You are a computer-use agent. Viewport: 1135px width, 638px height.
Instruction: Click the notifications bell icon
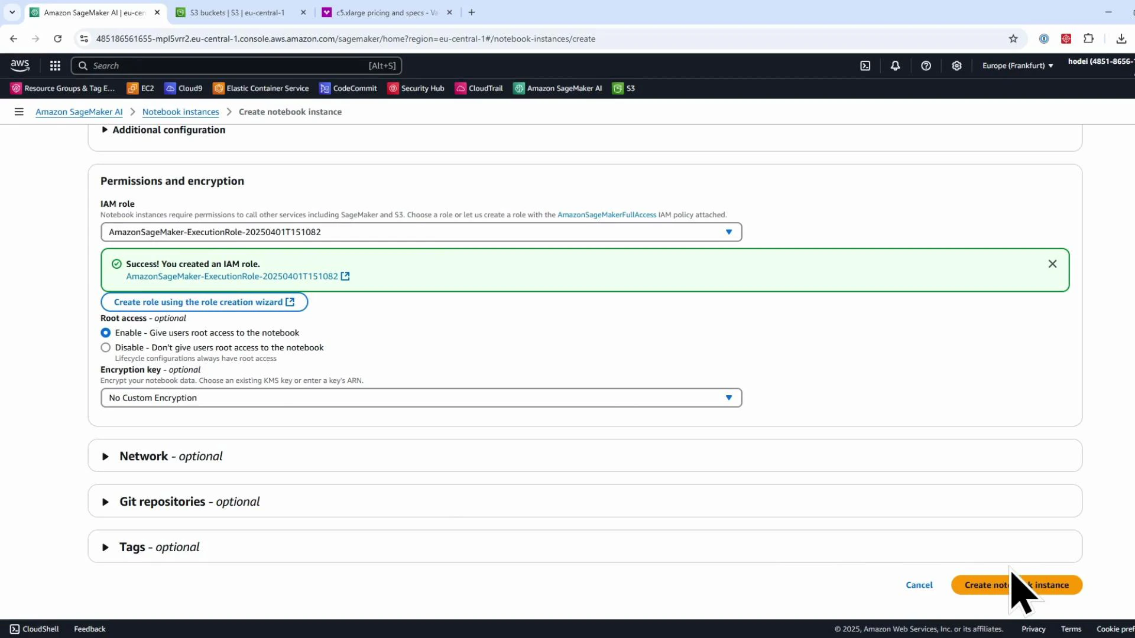(895, 66)
